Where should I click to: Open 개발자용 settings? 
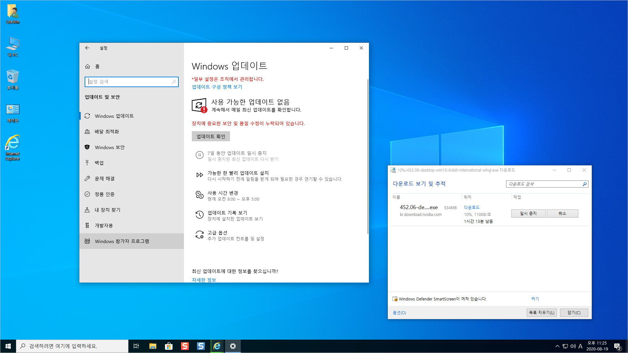pos(132,226)
